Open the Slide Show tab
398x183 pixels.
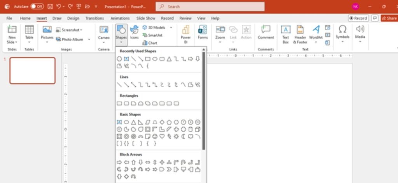pos(146,18)
